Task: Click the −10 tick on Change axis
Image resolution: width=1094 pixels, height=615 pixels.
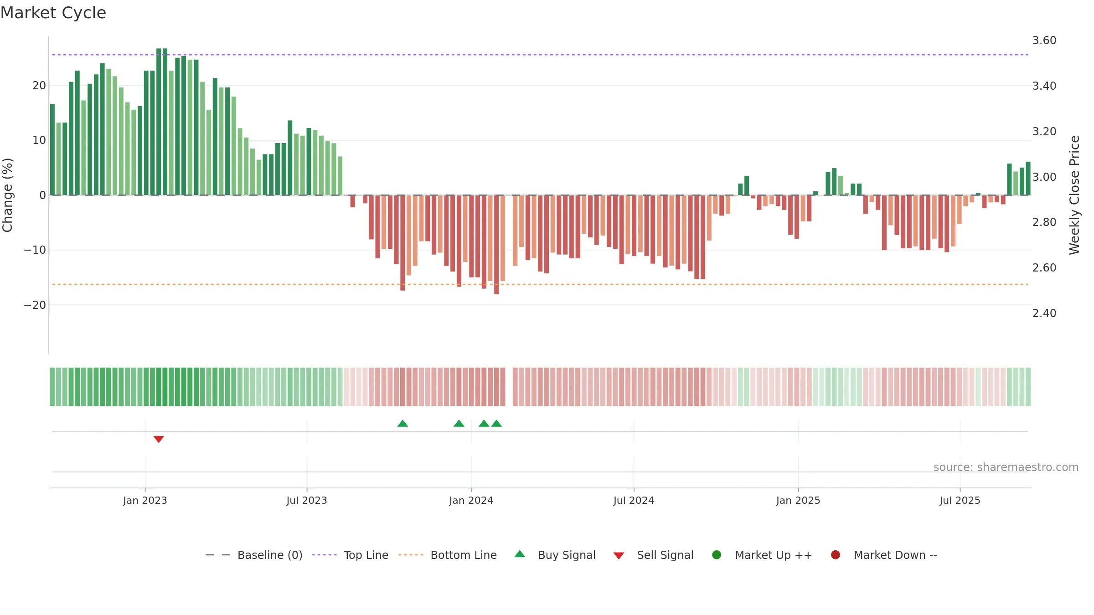Action: (x=35, y=250)
